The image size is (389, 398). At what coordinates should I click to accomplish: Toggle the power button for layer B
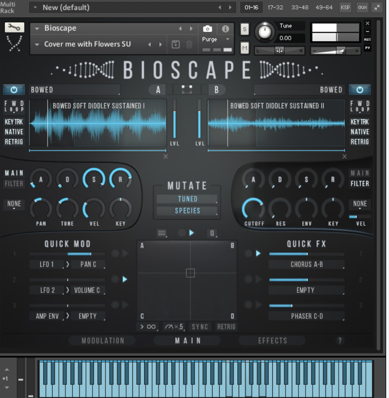(x=360, y=90)
